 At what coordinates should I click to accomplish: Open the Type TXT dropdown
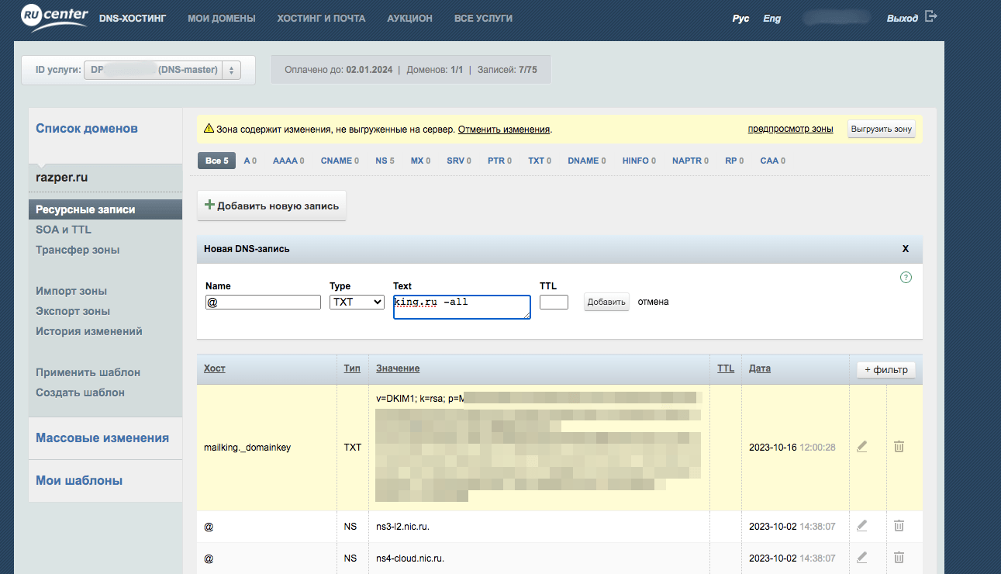pyautogui.click(x=357, y=302)
